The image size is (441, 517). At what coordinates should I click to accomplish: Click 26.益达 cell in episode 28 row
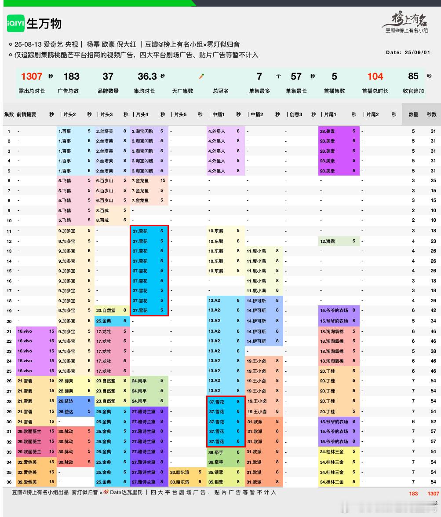[x=76, y=401]
